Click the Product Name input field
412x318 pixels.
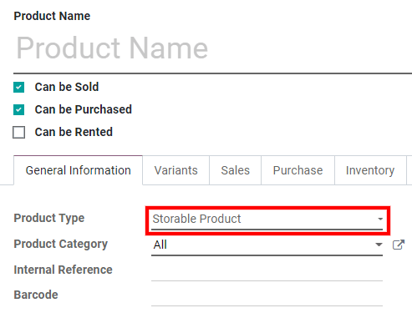click(212, 48)
